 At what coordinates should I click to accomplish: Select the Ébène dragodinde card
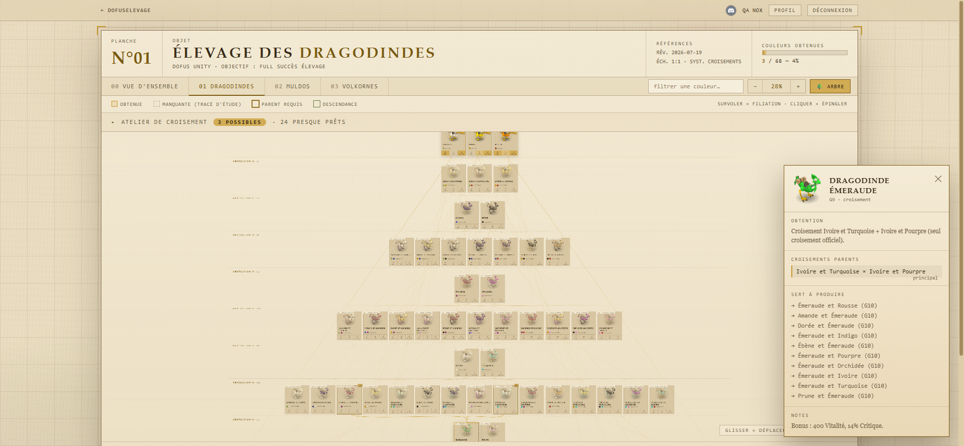point(493,215)
